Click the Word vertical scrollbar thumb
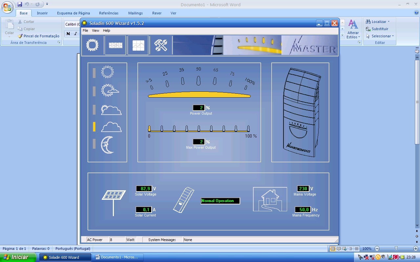 coord(417,102)
